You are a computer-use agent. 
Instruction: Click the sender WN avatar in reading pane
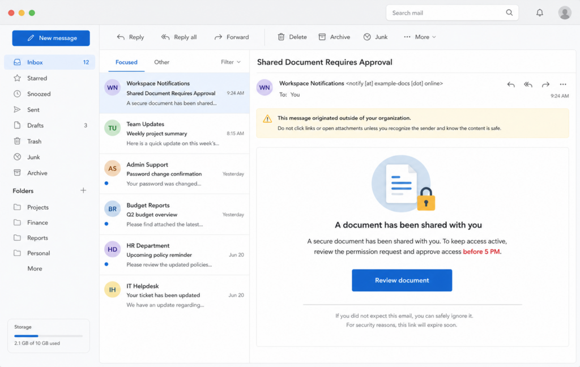265,88
